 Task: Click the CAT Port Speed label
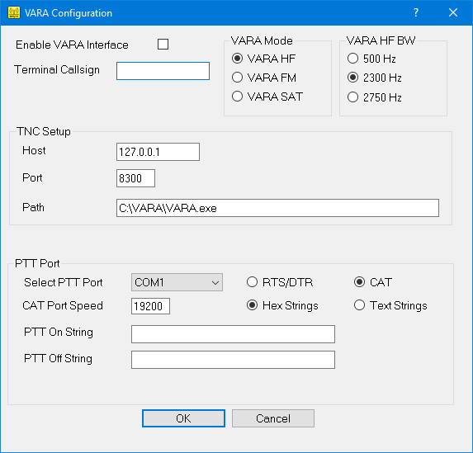[63, 305]
